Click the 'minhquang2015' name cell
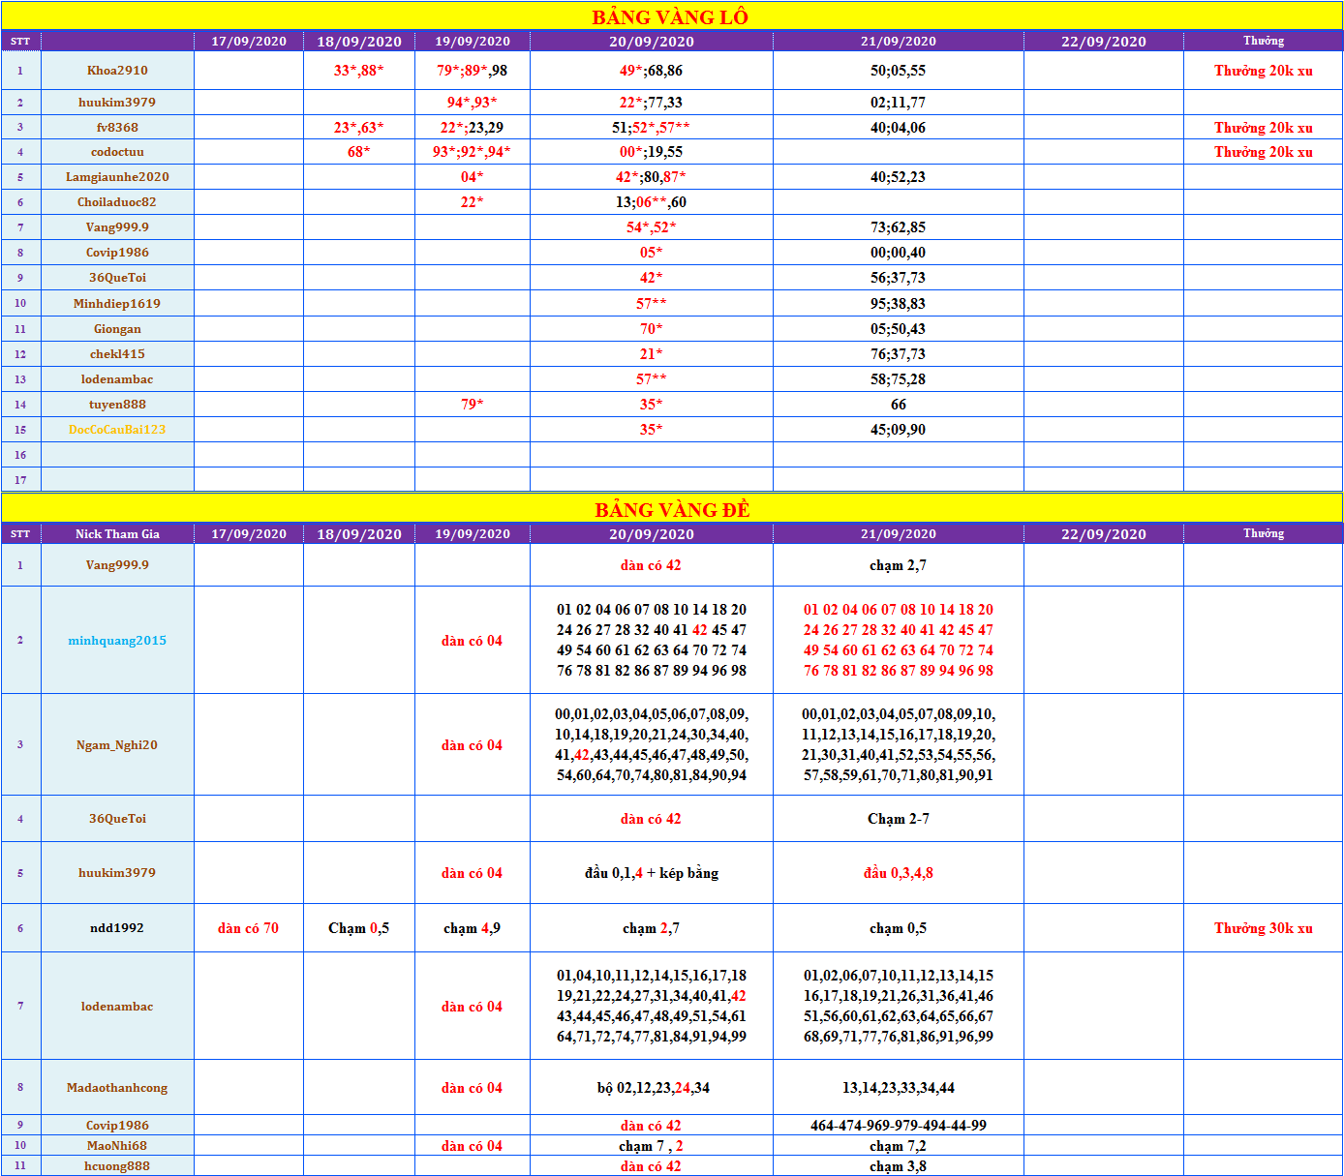 pos(117,641)
